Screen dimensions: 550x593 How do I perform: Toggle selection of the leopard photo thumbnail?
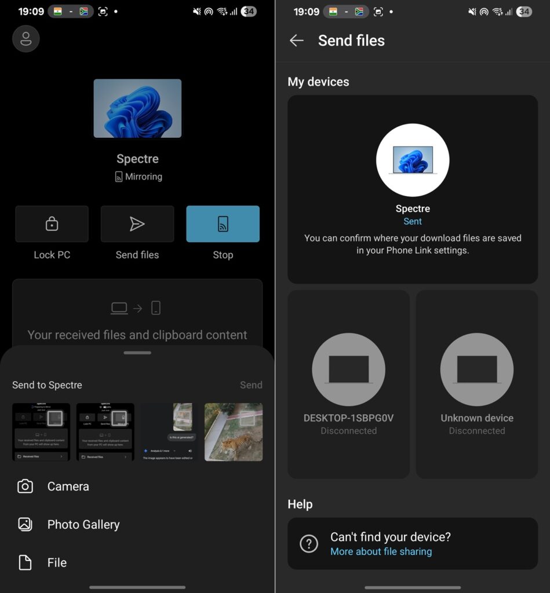pos(234,432)
